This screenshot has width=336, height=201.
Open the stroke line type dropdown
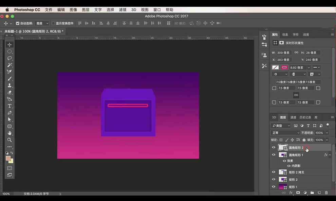[x=316, y=67]
